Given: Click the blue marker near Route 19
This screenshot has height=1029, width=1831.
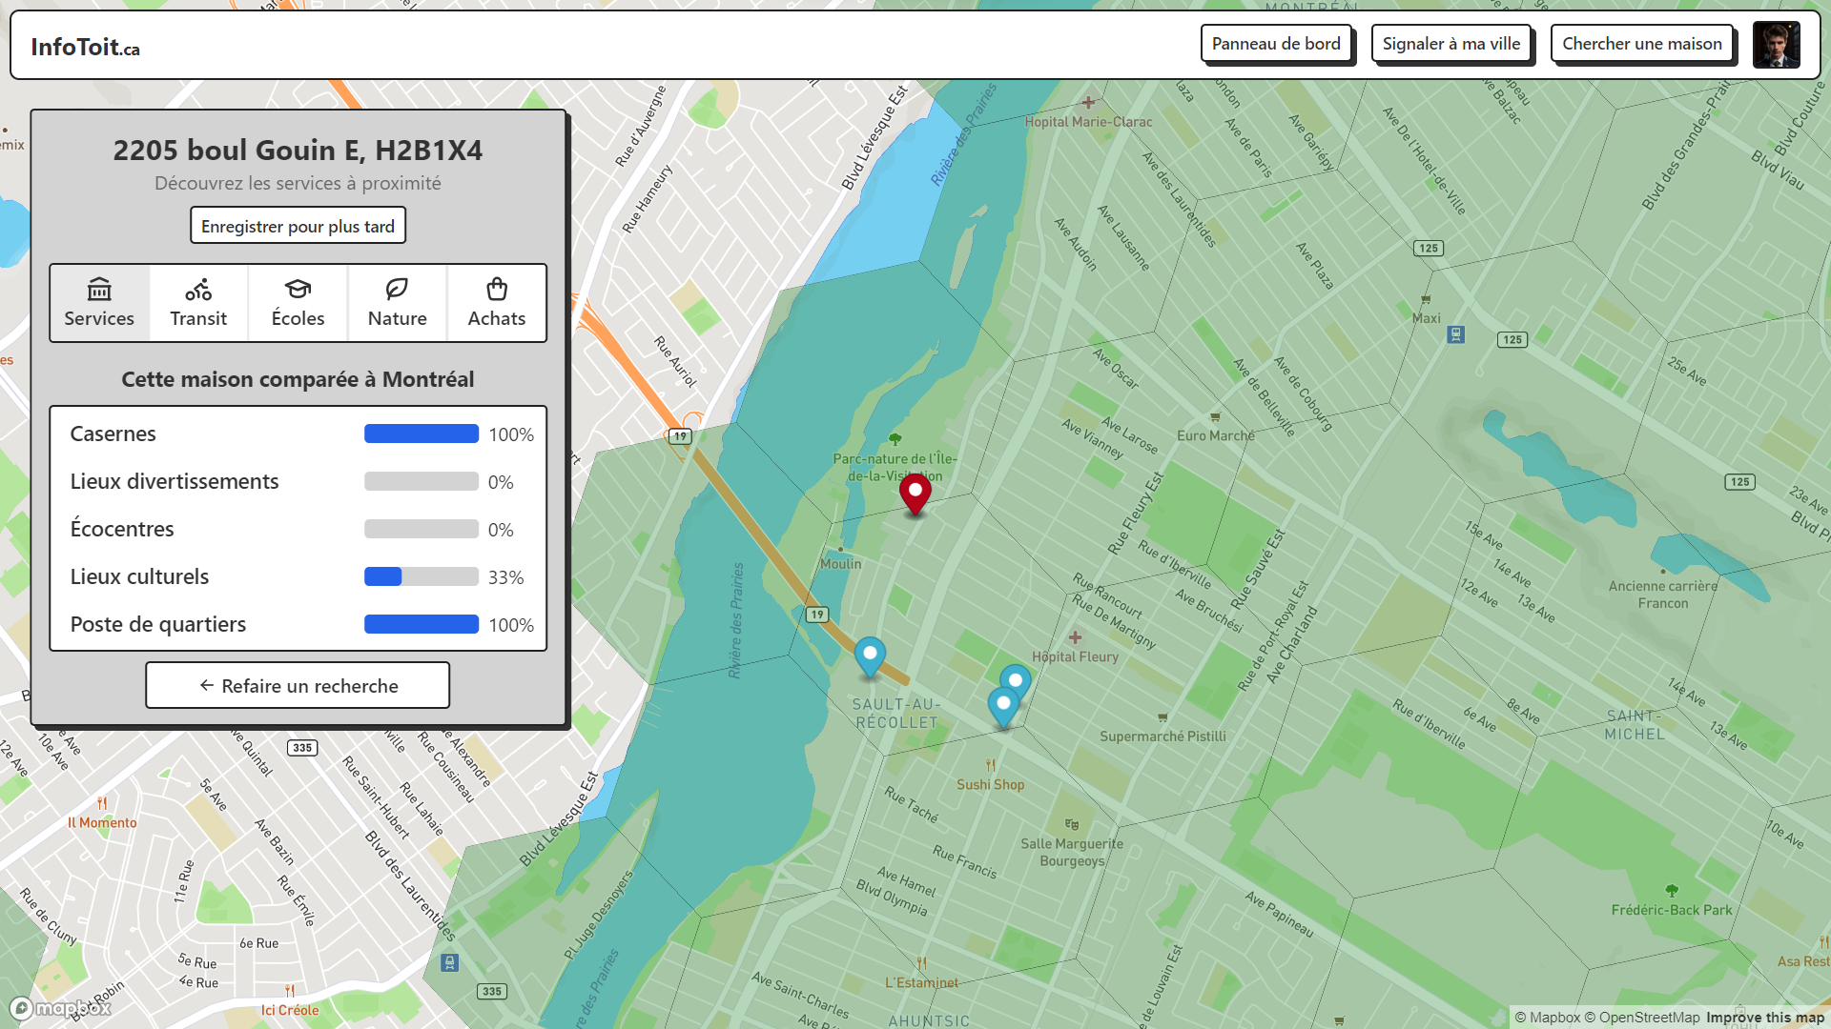Looking at the screenshot, I should click(x=870, y=656).
